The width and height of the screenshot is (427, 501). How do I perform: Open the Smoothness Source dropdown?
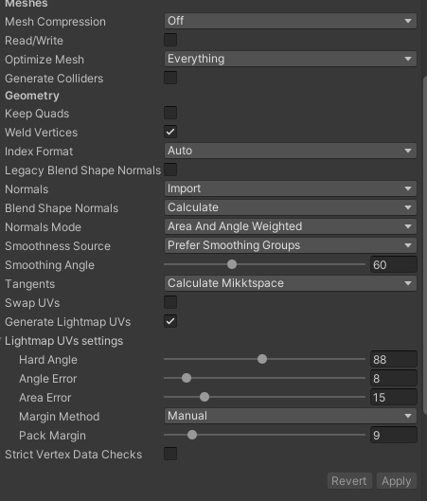coord(291,245)
